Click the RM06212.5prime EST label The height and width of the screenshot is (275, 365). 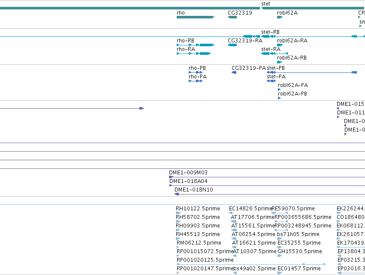(199, 243)
